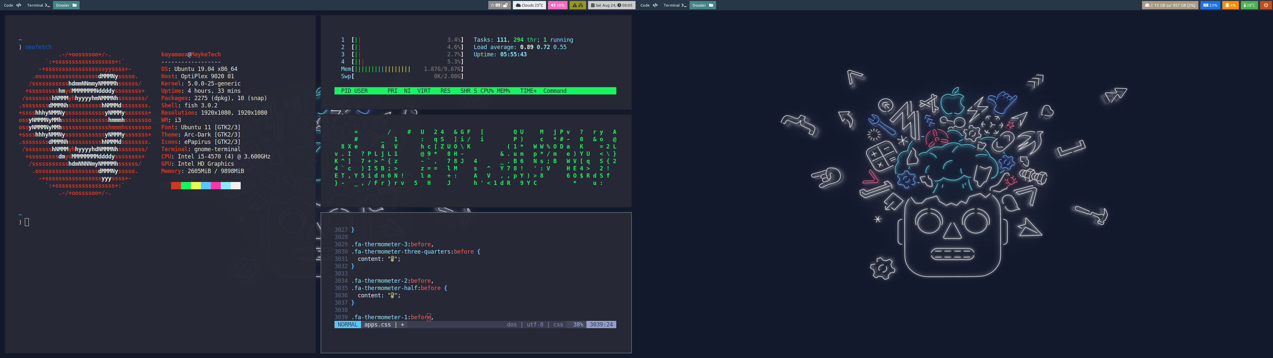
Task: Click the Clouds 25°C weather block
Action: 529,5
